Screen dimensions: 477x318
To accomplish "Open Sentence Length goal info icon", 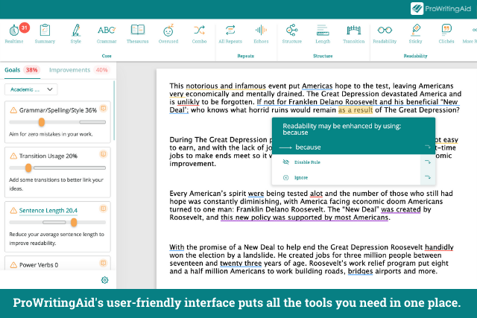I will point(104,209).
